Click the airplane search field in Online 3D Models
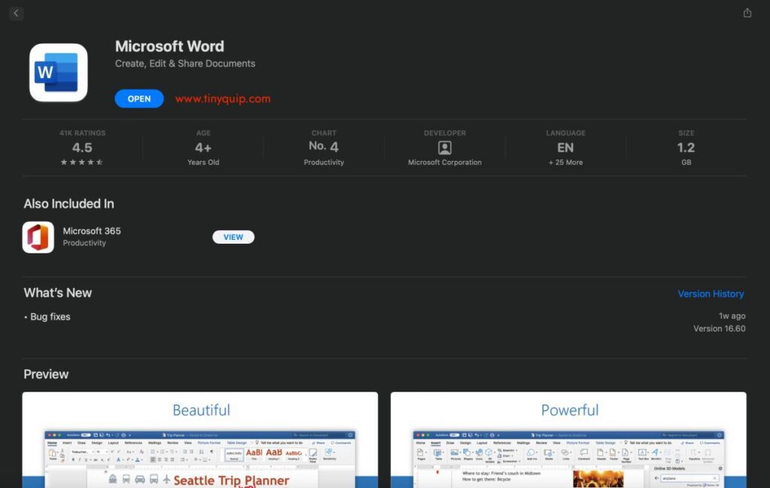The width and height of the screenshot is (770, 488). click(x=690, y=478)
